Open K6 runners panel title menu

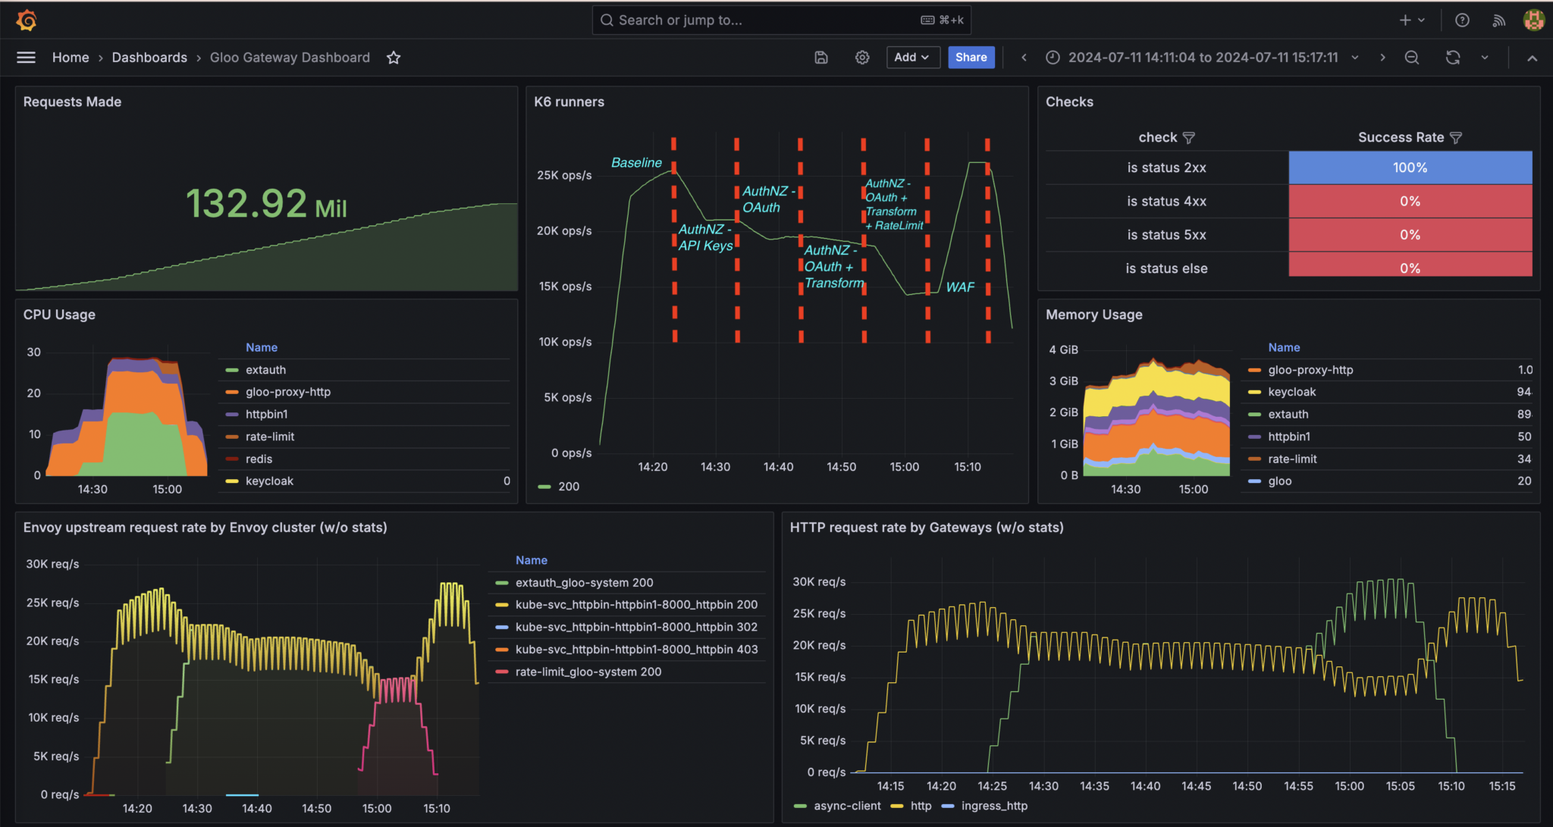[569, 102]
